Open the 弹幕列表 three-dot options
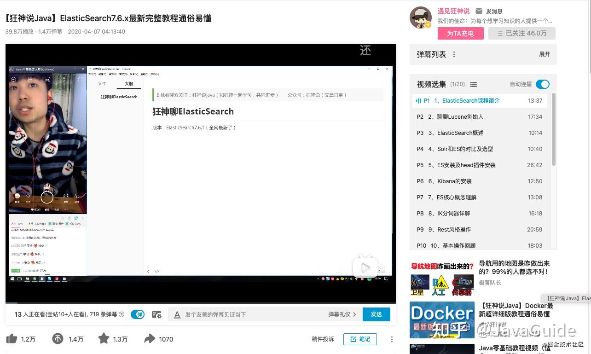The height and width of the screenshot is (354, 591). pos(454,54)
